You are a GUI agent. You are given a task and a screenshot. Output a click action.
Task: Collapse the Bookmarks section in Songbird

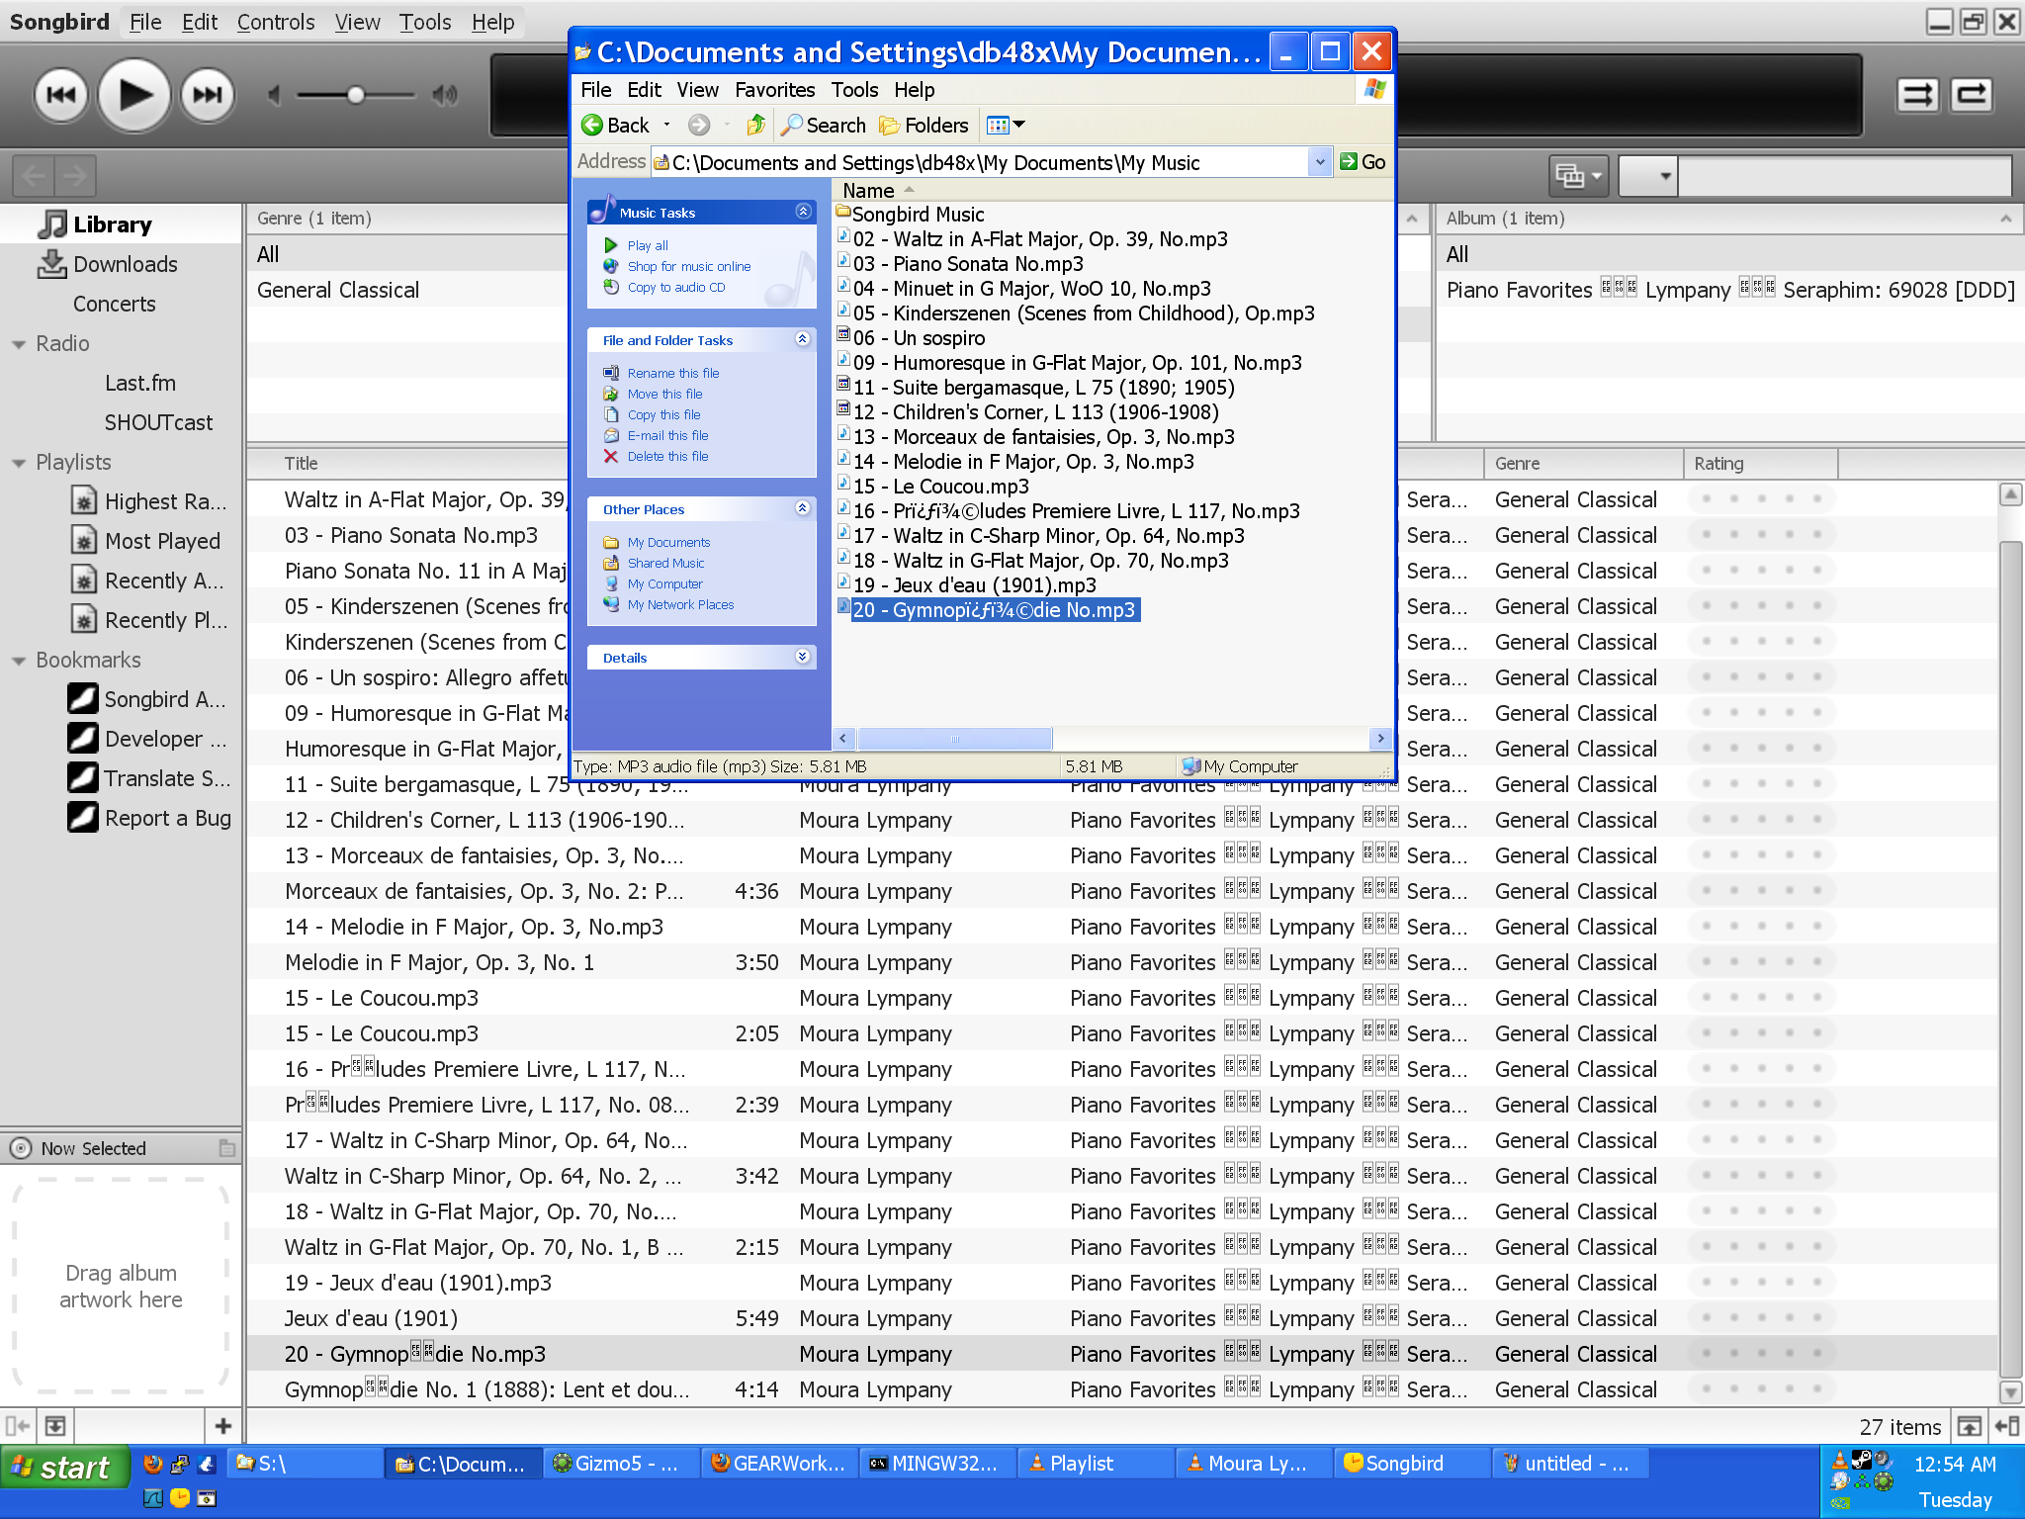click(19, 661)
